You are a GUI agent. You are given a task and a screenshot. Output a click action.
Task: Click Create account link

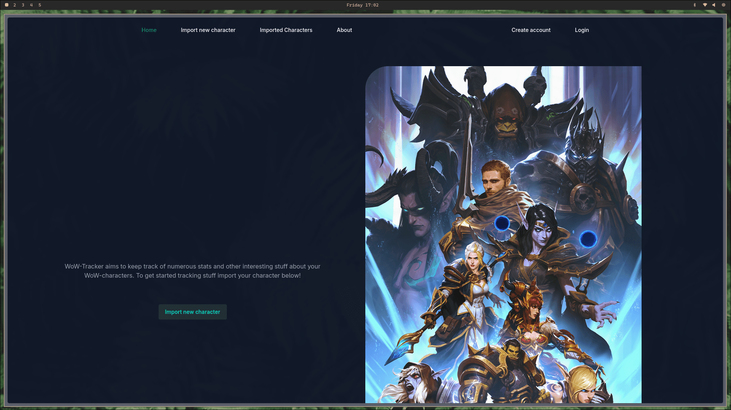coord(531,30)
